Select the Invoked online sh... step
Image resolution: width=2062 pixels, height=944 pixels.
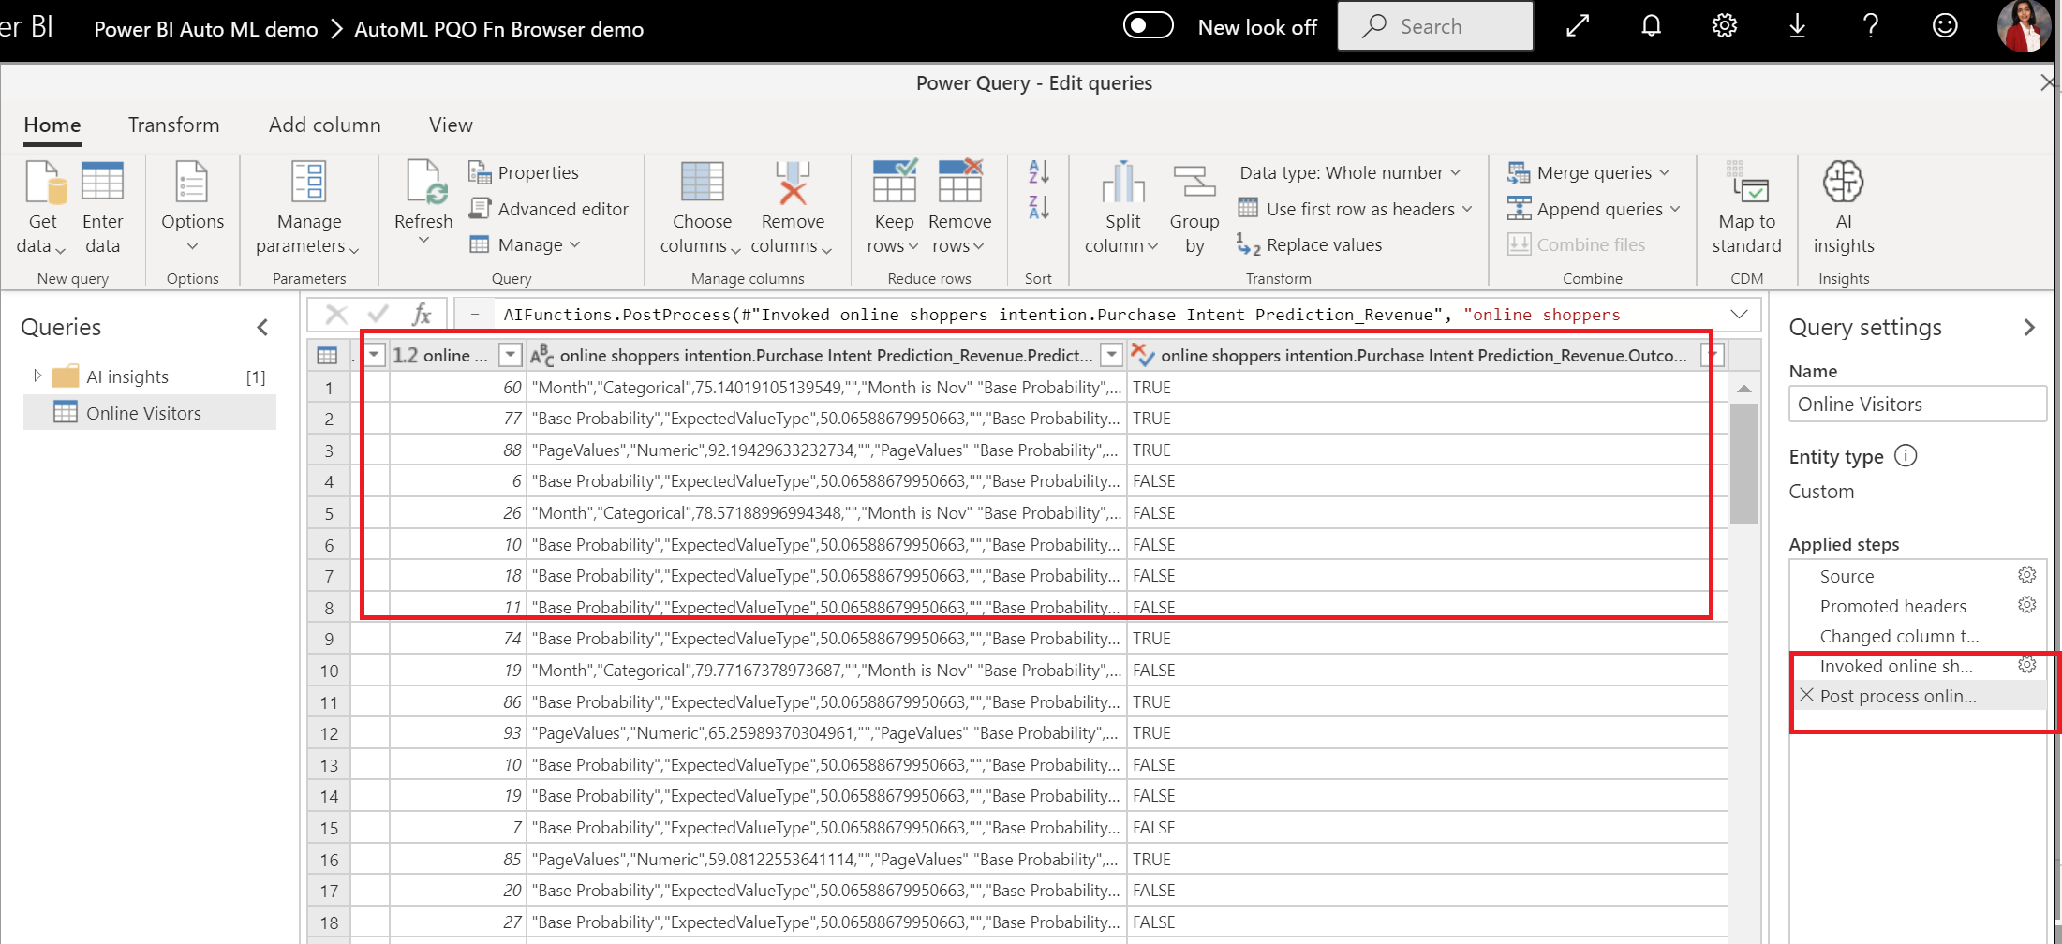[x=1896, y=666]
